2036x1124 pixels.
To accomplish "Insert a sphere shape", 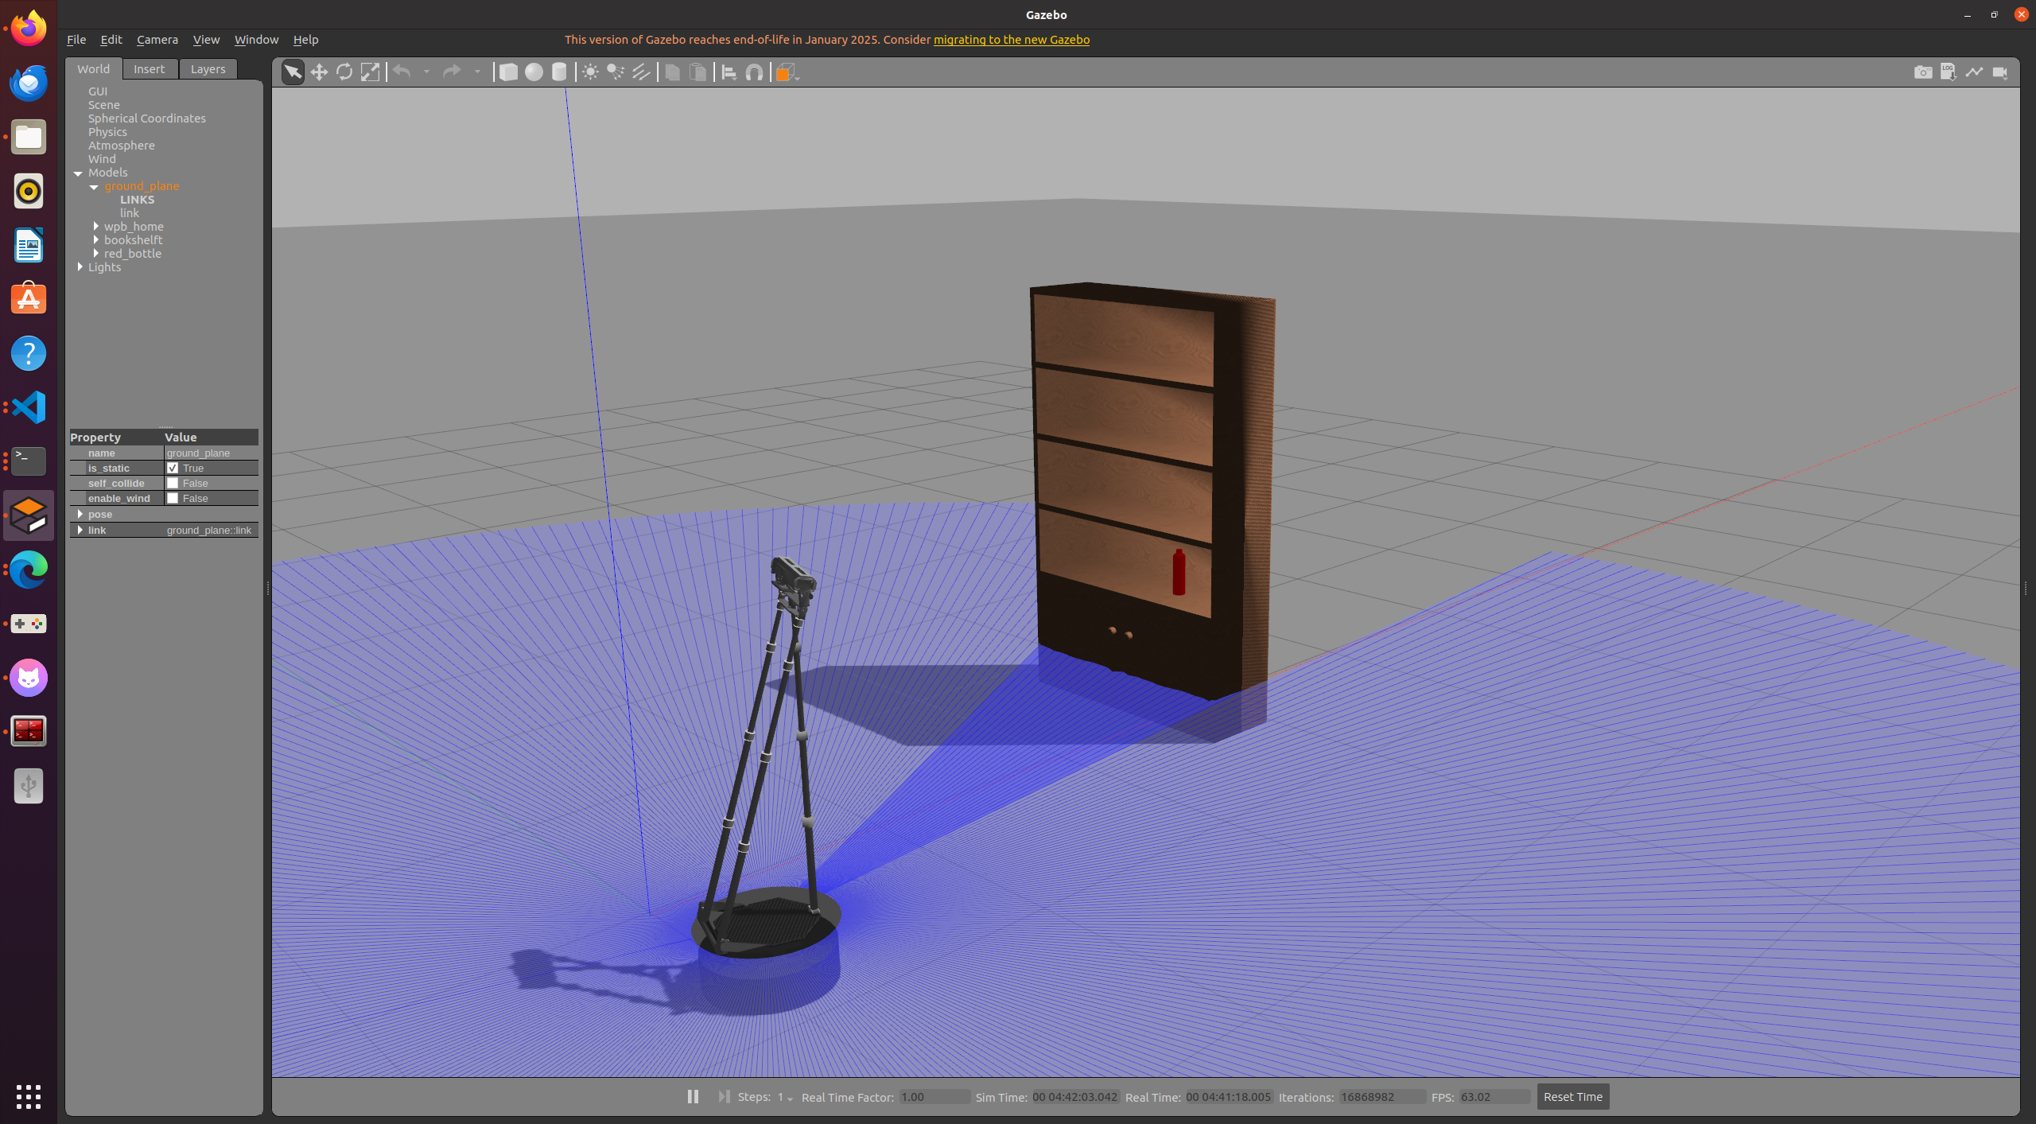I will [x=534, y=72].
